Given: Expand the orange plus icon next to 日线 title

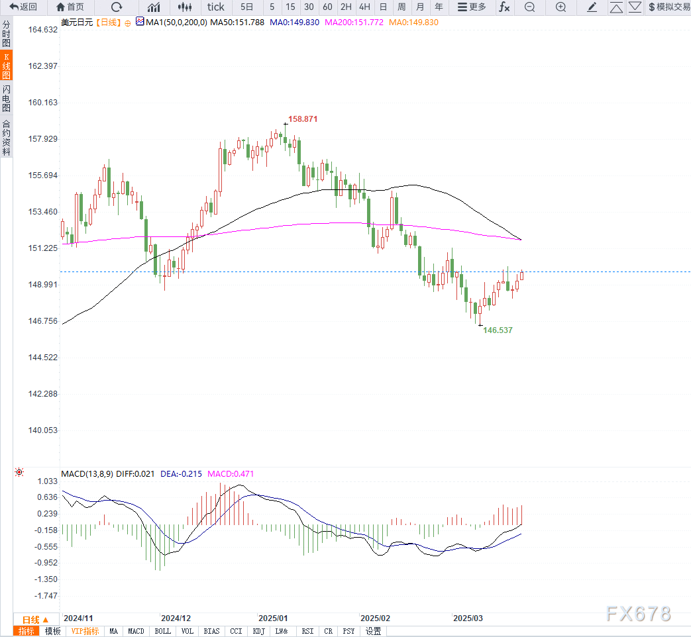Looking at the screenshot, I should 127,23.
